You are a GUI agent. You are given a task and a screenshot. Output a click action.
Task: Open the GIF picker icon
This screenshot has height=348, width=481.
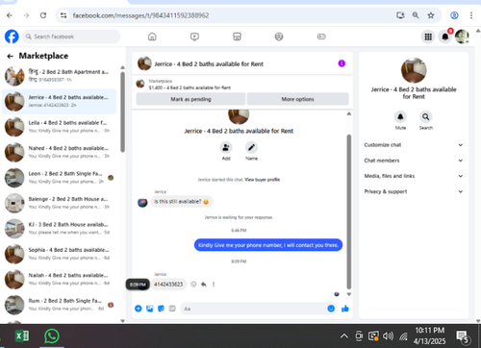click(172, 309)
